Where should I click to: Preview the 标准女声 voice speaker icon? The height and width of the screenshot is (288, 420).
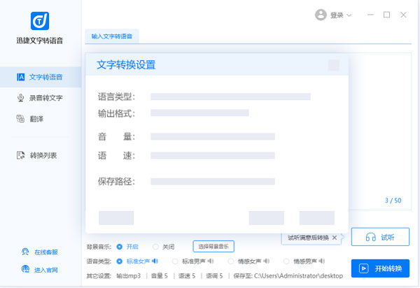pos(155,261)
